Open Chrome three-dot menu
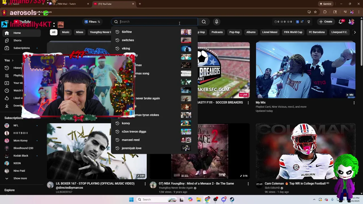363x204 pixels. pyautogui.click(x=358, y=12)
